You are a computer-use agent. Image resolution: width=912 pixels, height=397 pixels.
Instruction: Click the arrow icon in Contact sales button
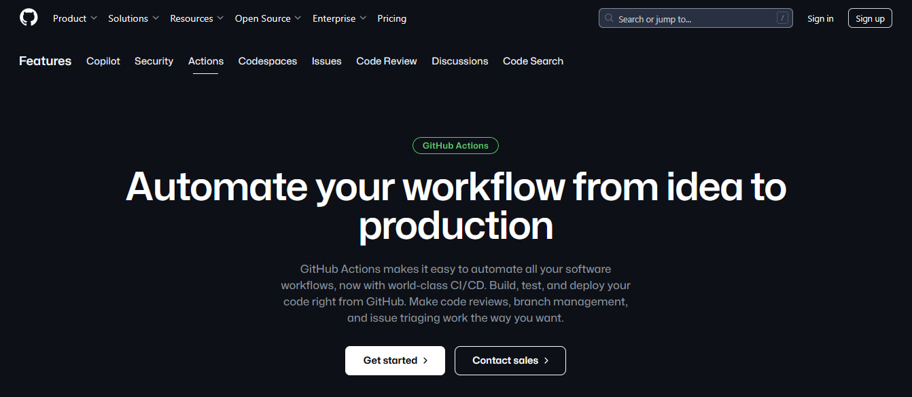pyautogui.click(x=547, y=360)
